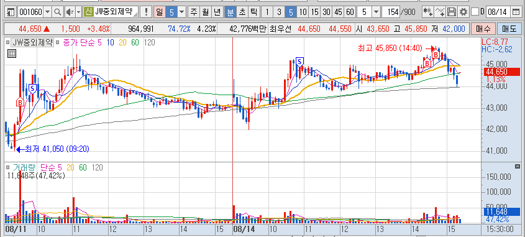Viewport: 525px width, 237px height.
Task: Select the highlighted 5-minute interval button
Action: pyautogui.click(x=291, y=12)
